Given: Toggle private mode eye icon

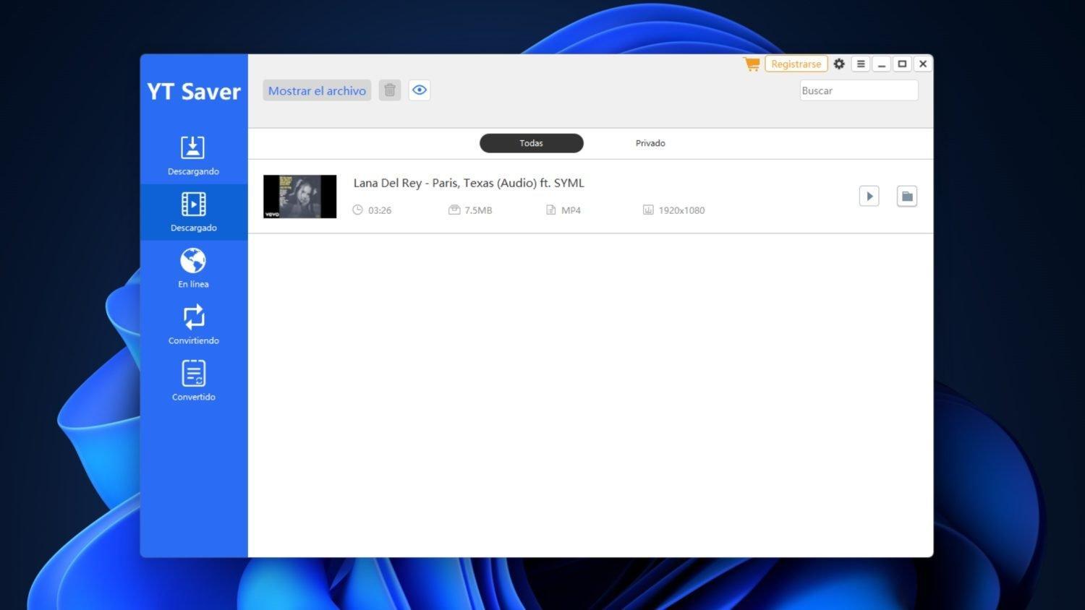Looking at the screenshot, I should point(420,90).
